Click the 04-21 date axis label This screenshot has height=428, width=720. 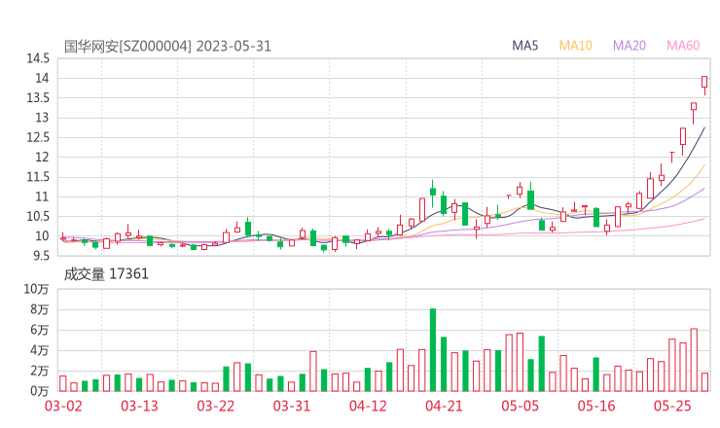[444, 406]
